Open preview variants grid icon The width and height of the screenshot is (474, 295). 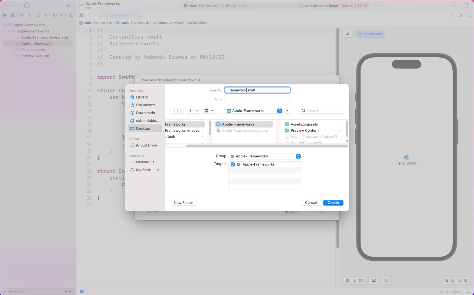coord(361,280)
